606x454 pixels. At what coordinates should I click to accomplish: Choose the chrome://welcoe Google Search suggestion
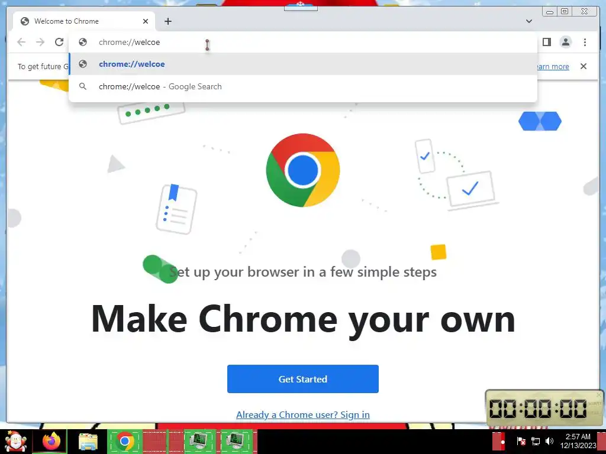[303, 86]
